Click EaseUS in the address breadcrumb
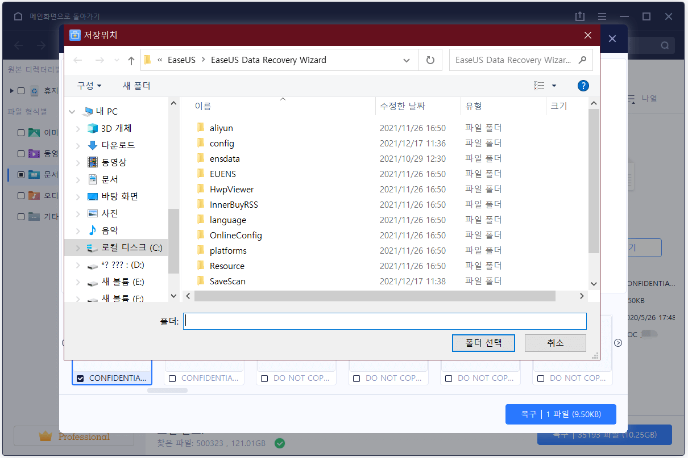Image resolution: width=688 pixels, height=458 pixels. tap(181, 60)
